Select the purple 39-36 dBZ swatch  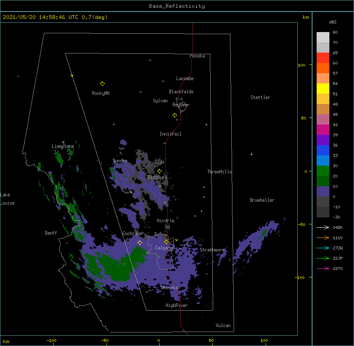pos(323,140)
